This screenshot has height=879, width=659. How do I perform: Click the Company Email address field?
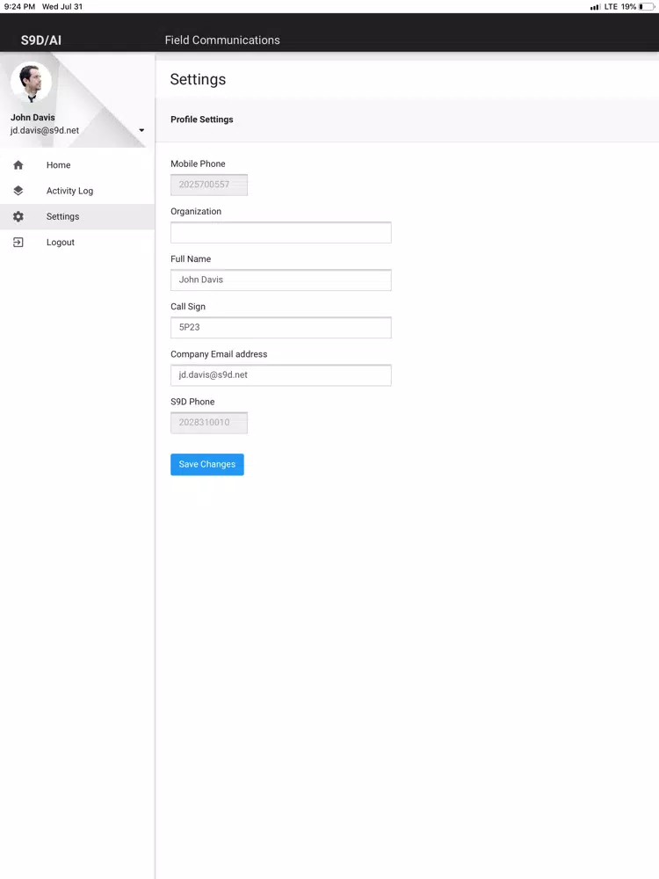click(281, 375)
